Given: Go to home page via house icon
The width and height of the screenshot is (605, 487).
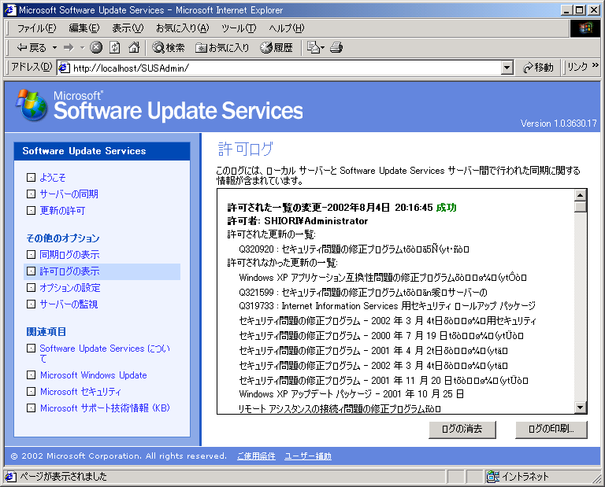Looking at the screenshot, I should (x=134, y=47).
